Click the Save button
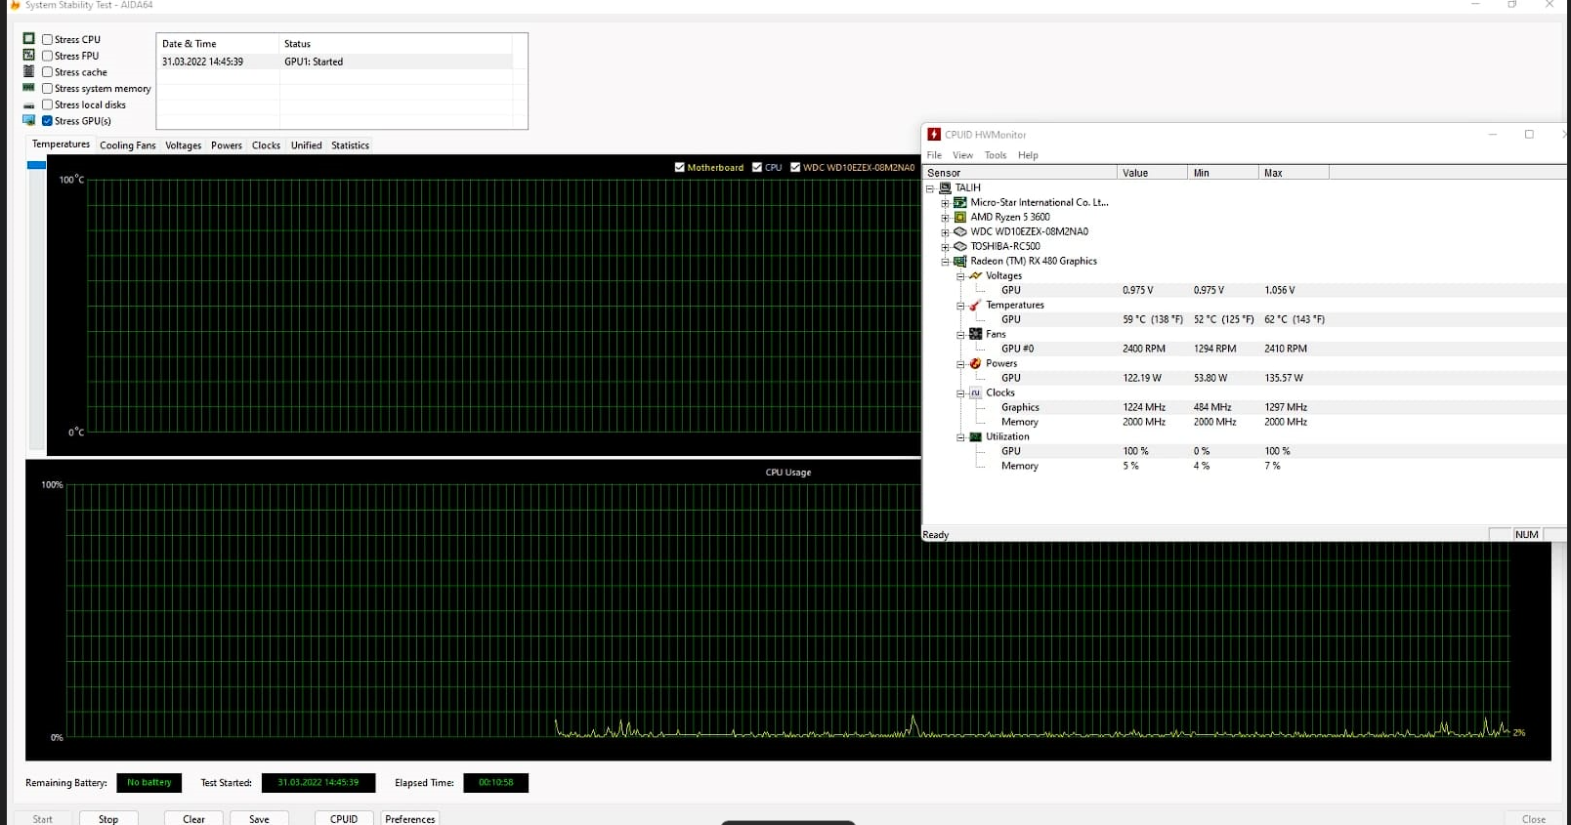 point(259,818)
